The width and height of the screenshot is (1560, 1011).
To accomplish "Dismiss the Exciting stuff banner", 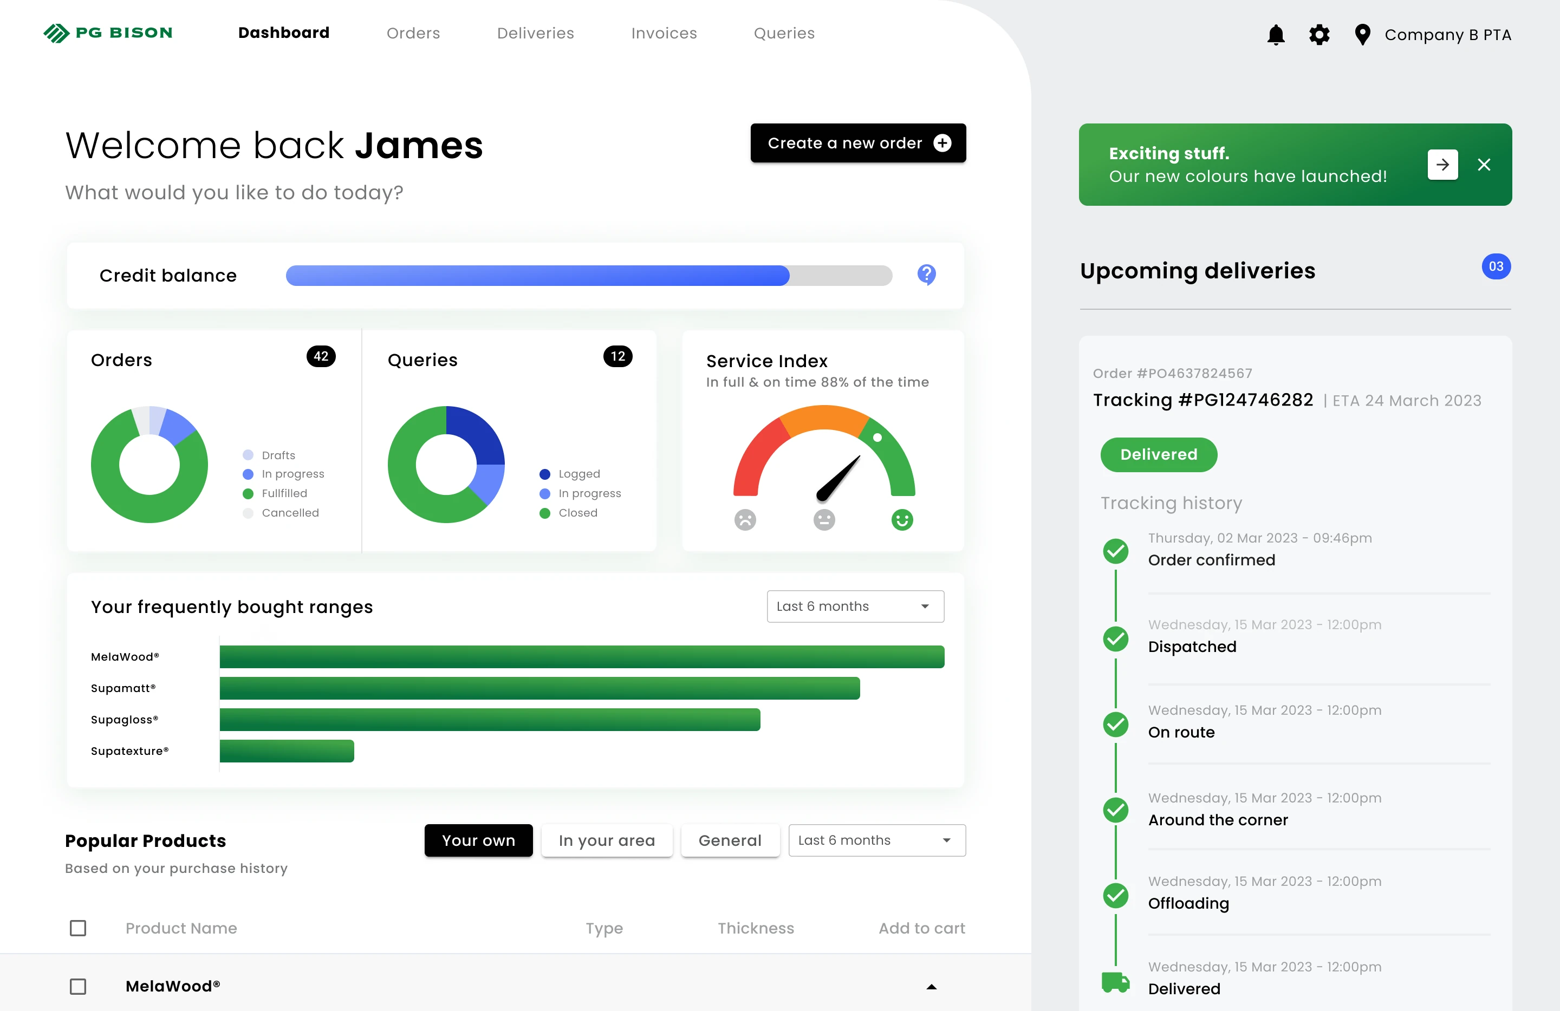I will tap(1484, 165).
